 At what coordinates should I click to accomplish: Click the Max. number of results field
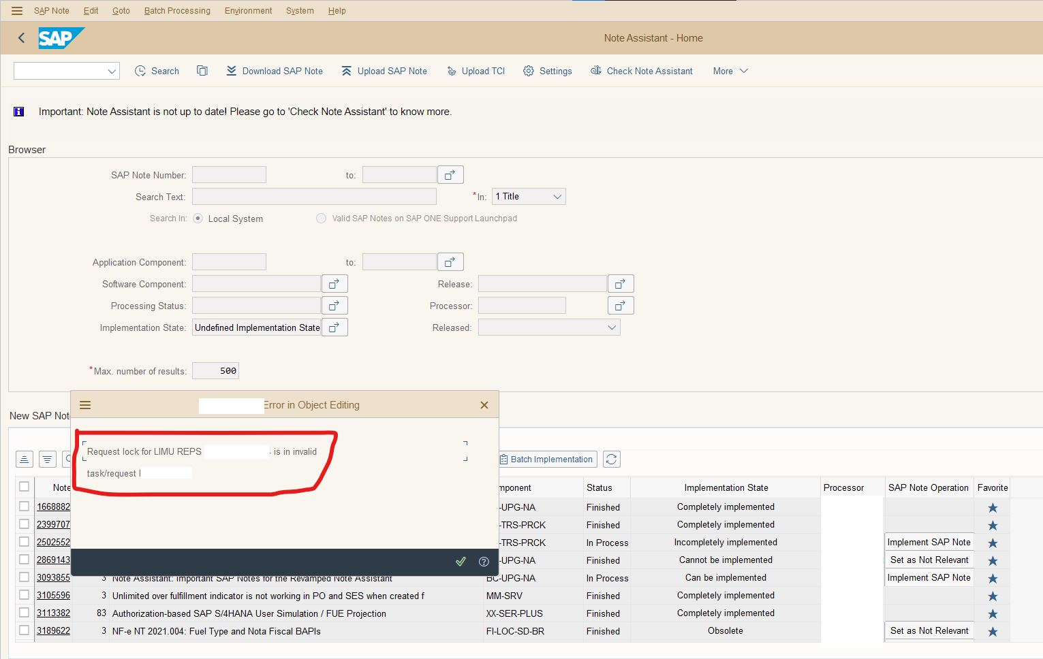215,371
